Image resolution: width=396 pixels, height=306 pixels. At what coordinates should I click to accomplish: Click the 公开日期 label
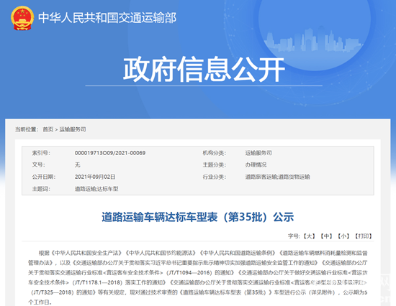tap(44, 177)
